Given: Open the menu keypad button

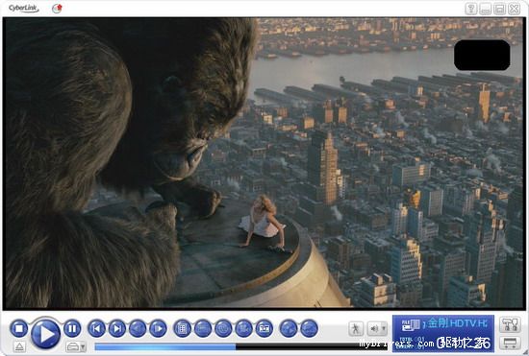Looking at the screenshot, I should point(182,328).
